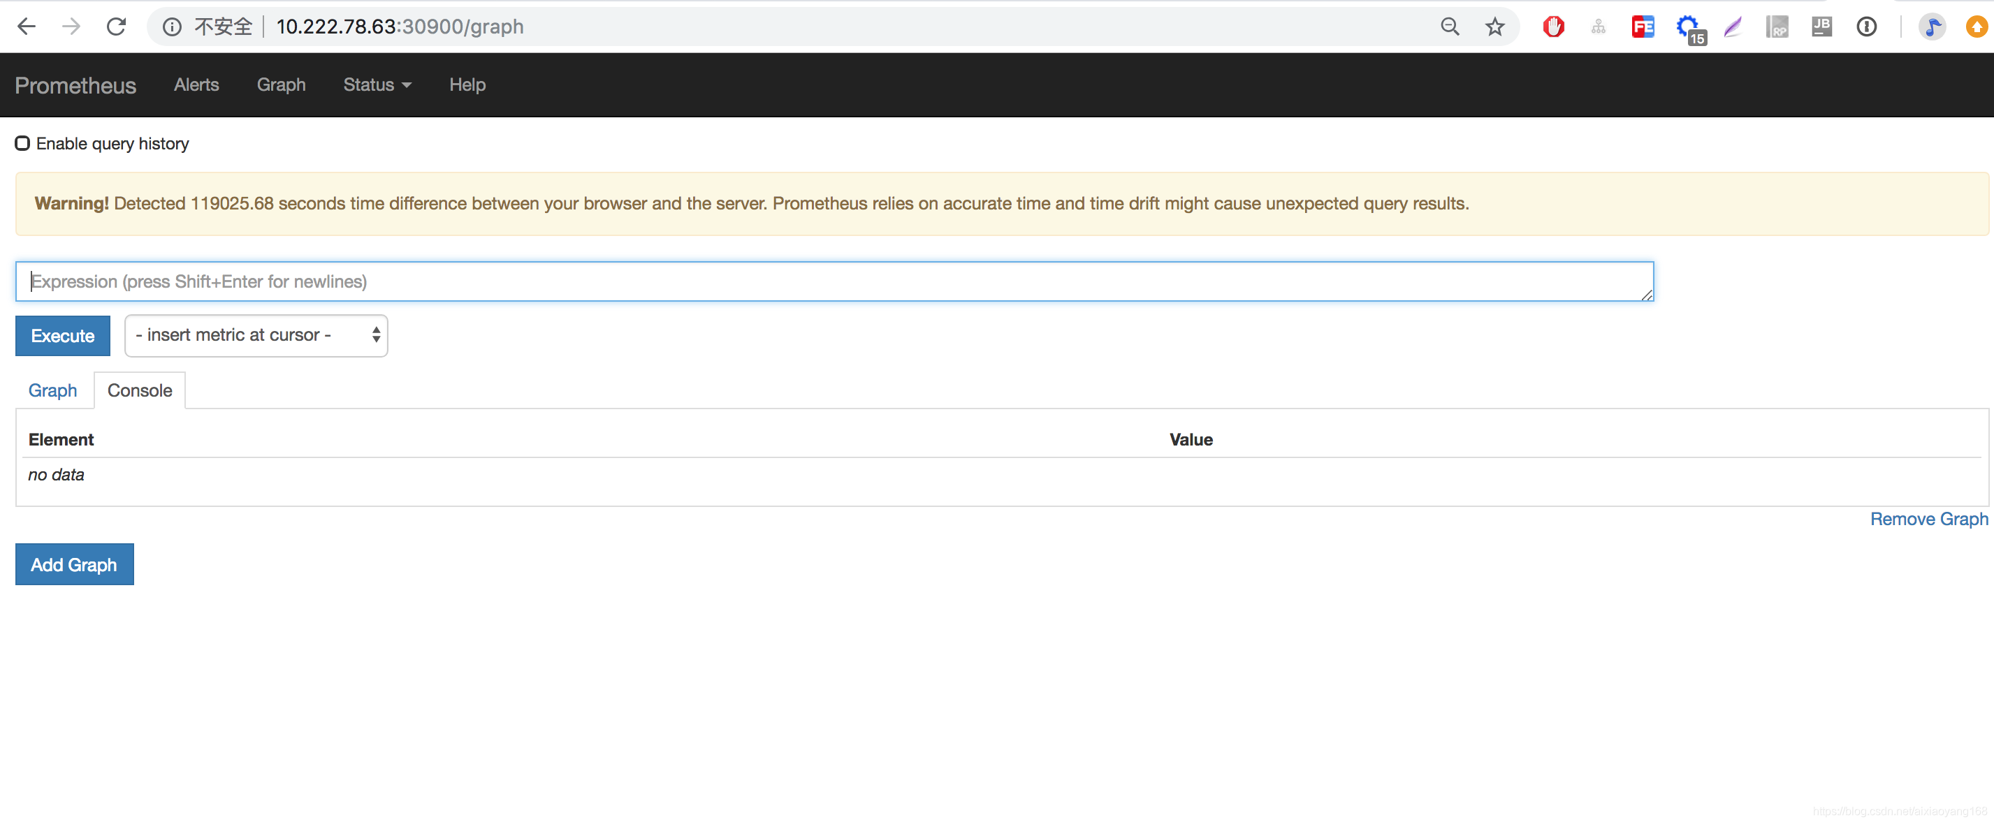
Task: Switch to the Graph tab
Action: (52, 390)
